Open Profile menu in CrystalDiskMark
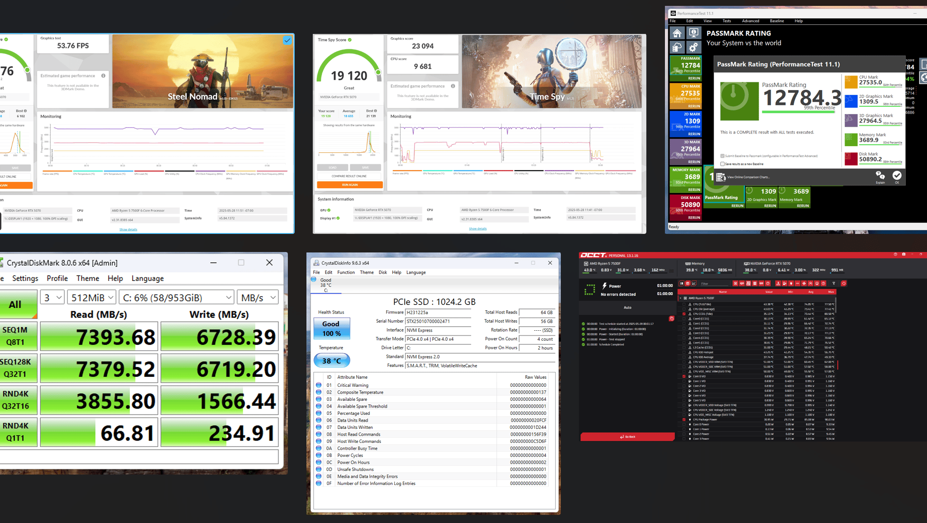The width and height of the screenshot is (927, 523). click(57, 278)
